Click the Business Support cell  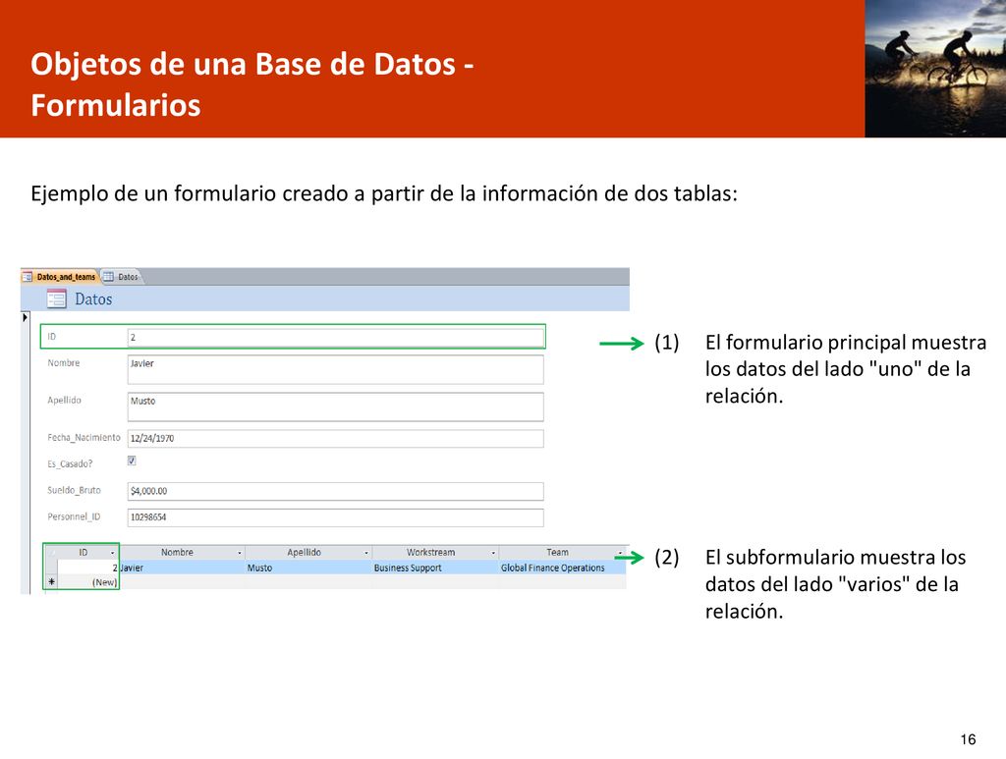(x=435, y=568)
